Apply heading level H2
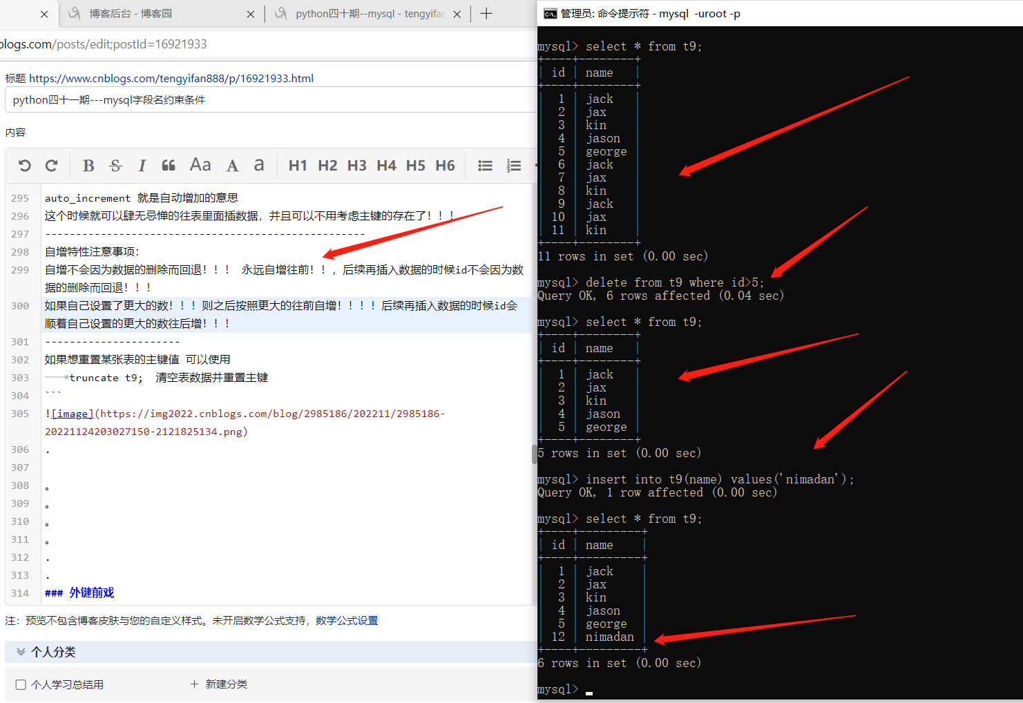The image size is (1023, 703). [x=327, y=166]
